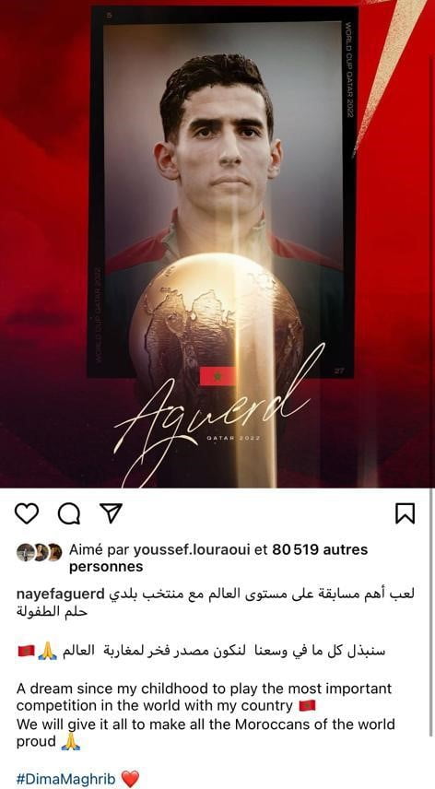The image size is (435, 789).
Task: Open nayefaguerd profile from caption
Action: point(60,594)
